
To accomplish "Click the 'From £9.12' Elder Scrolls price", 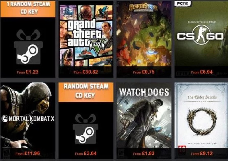I will (x=202, y=153).
